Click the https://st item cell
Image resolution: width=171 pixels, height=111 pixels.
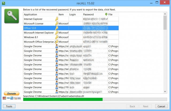click(64, 46)
